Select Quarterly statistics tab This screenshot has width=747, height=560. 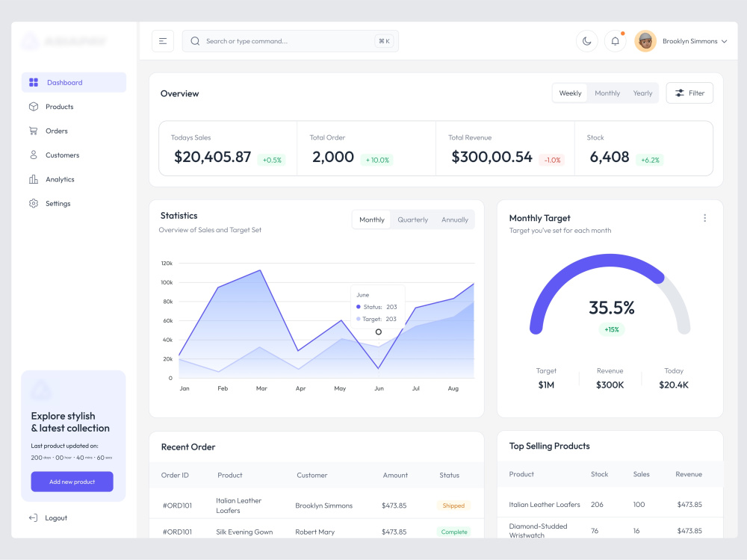[412, 220]
